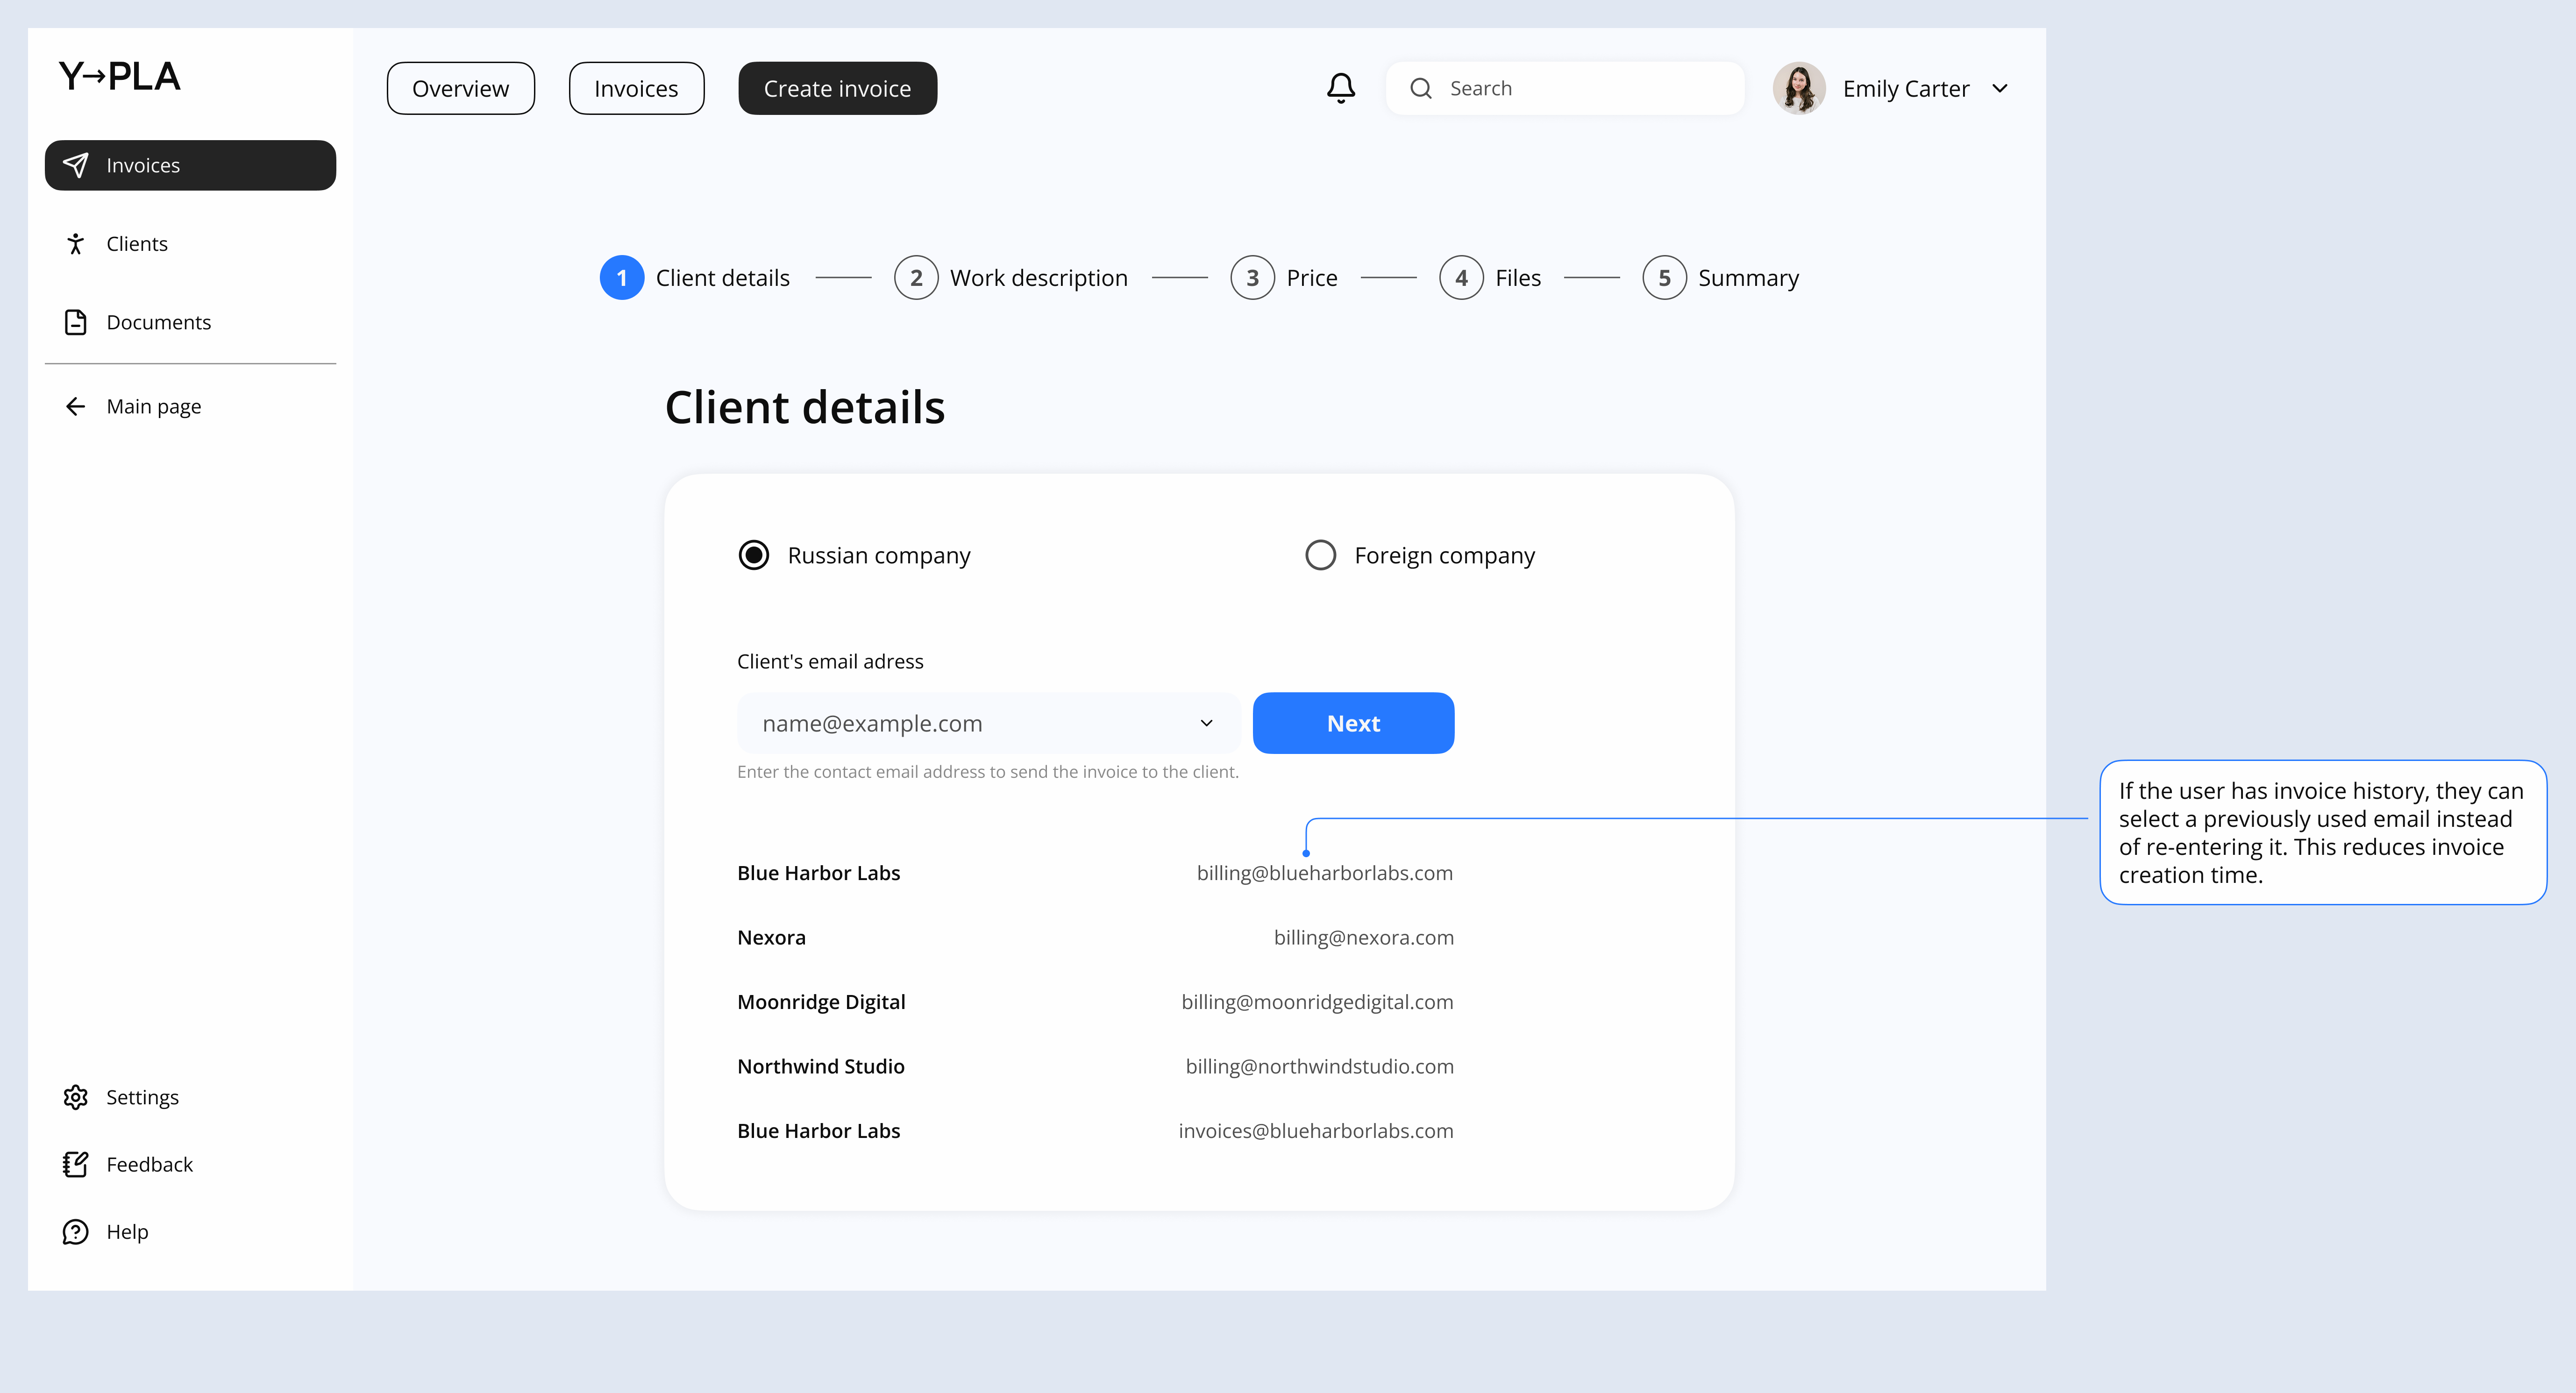Open the Invoices tab at top
The image size is (2576, 1393).
(636, 88)
